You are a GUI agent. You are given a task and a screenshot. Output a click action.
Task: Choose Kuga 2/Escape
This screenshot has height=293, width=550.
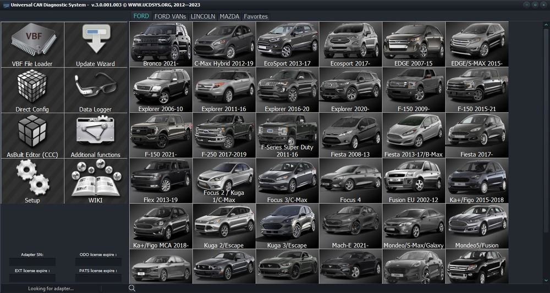pyautogui.click(x=224, y=226)
